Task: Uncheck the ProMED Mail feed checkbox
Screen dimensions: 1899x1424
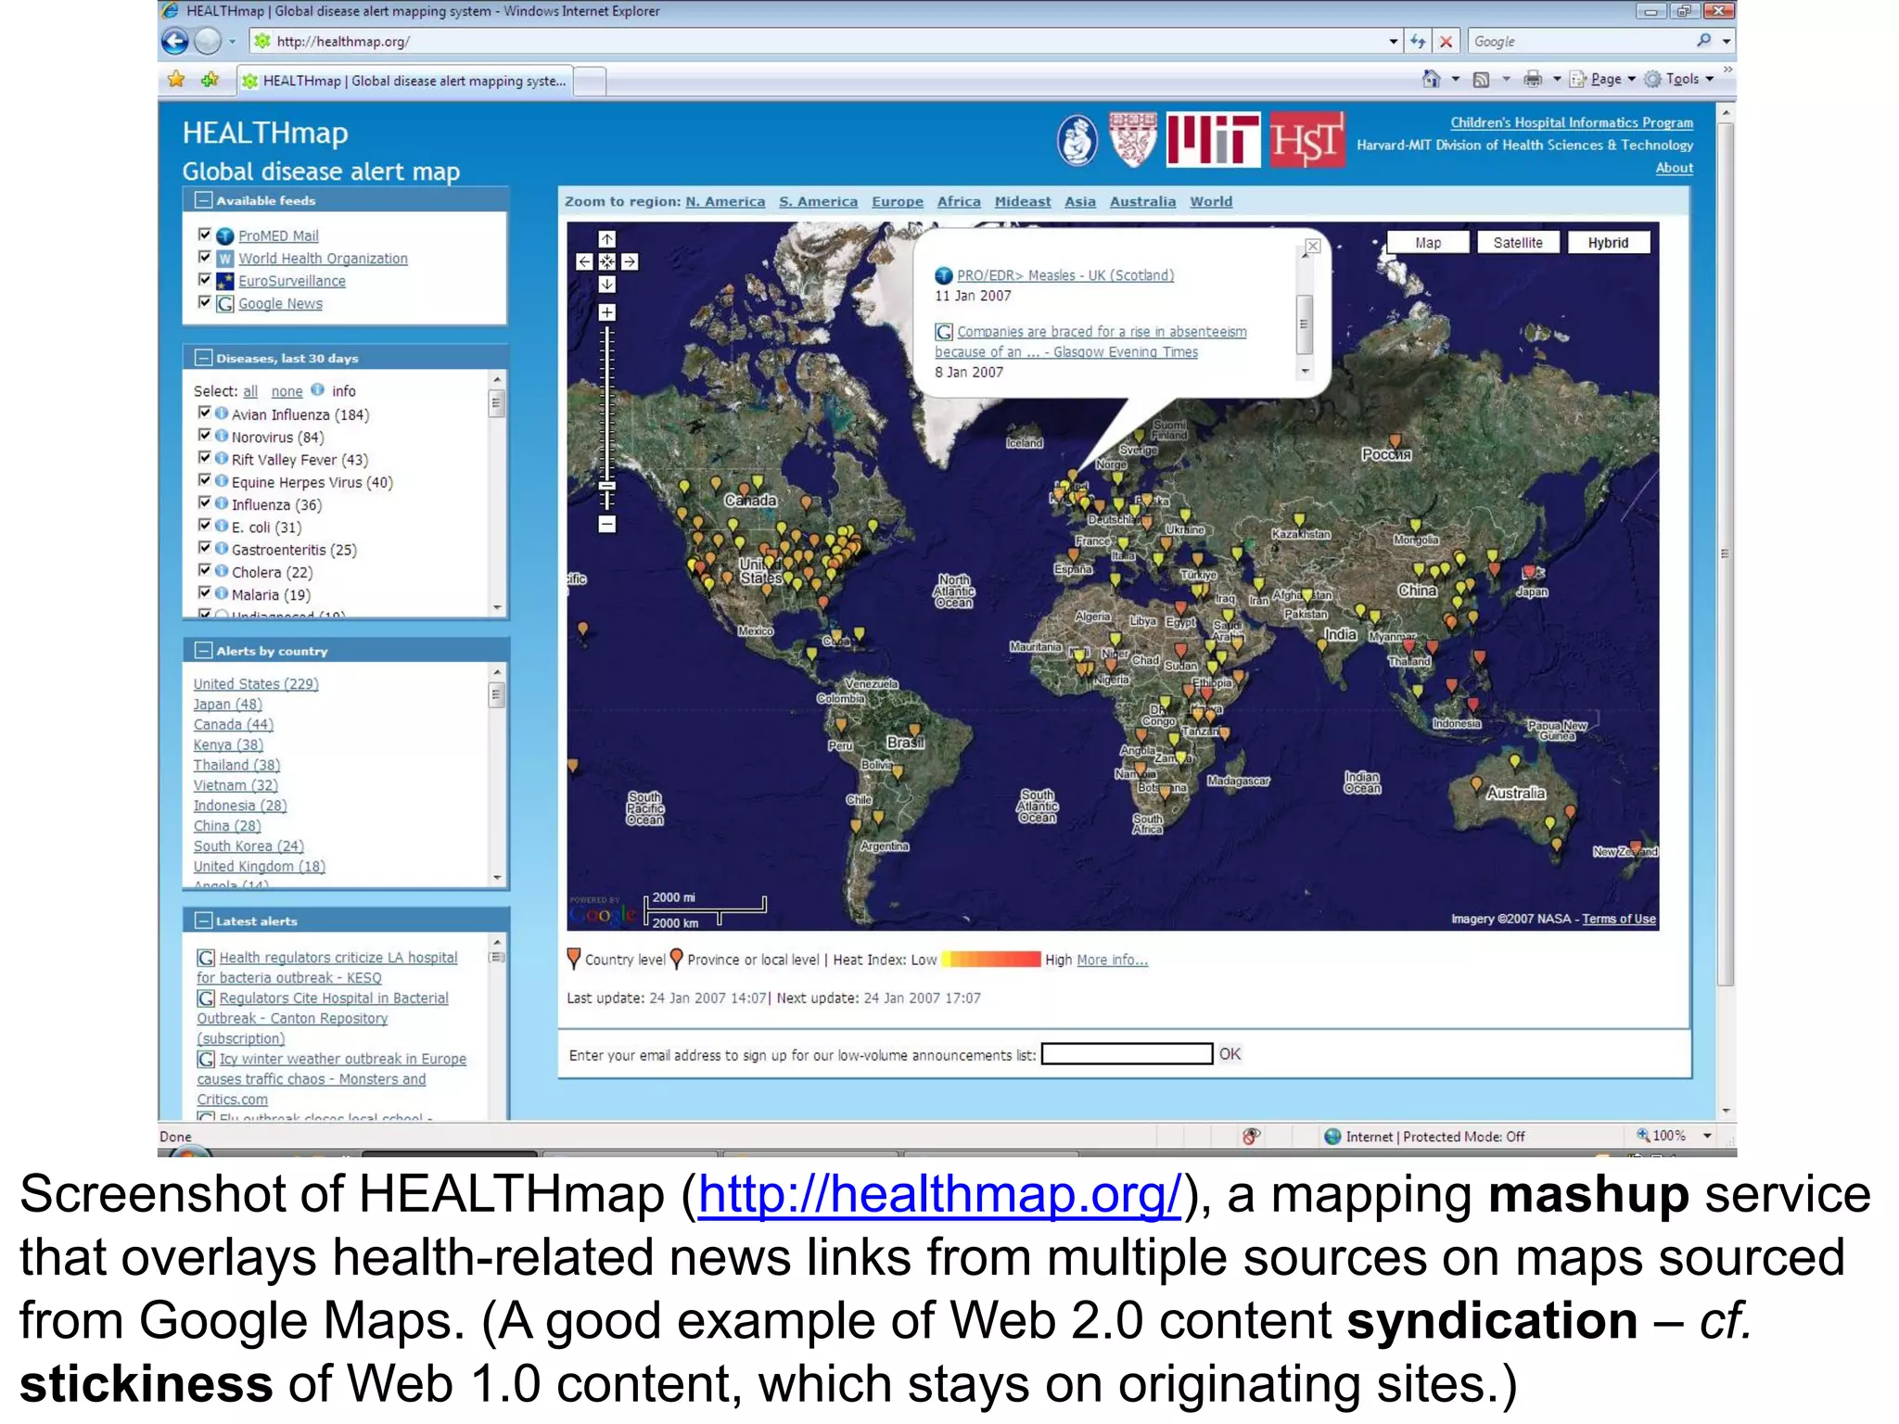Action: tap(205, 235)
